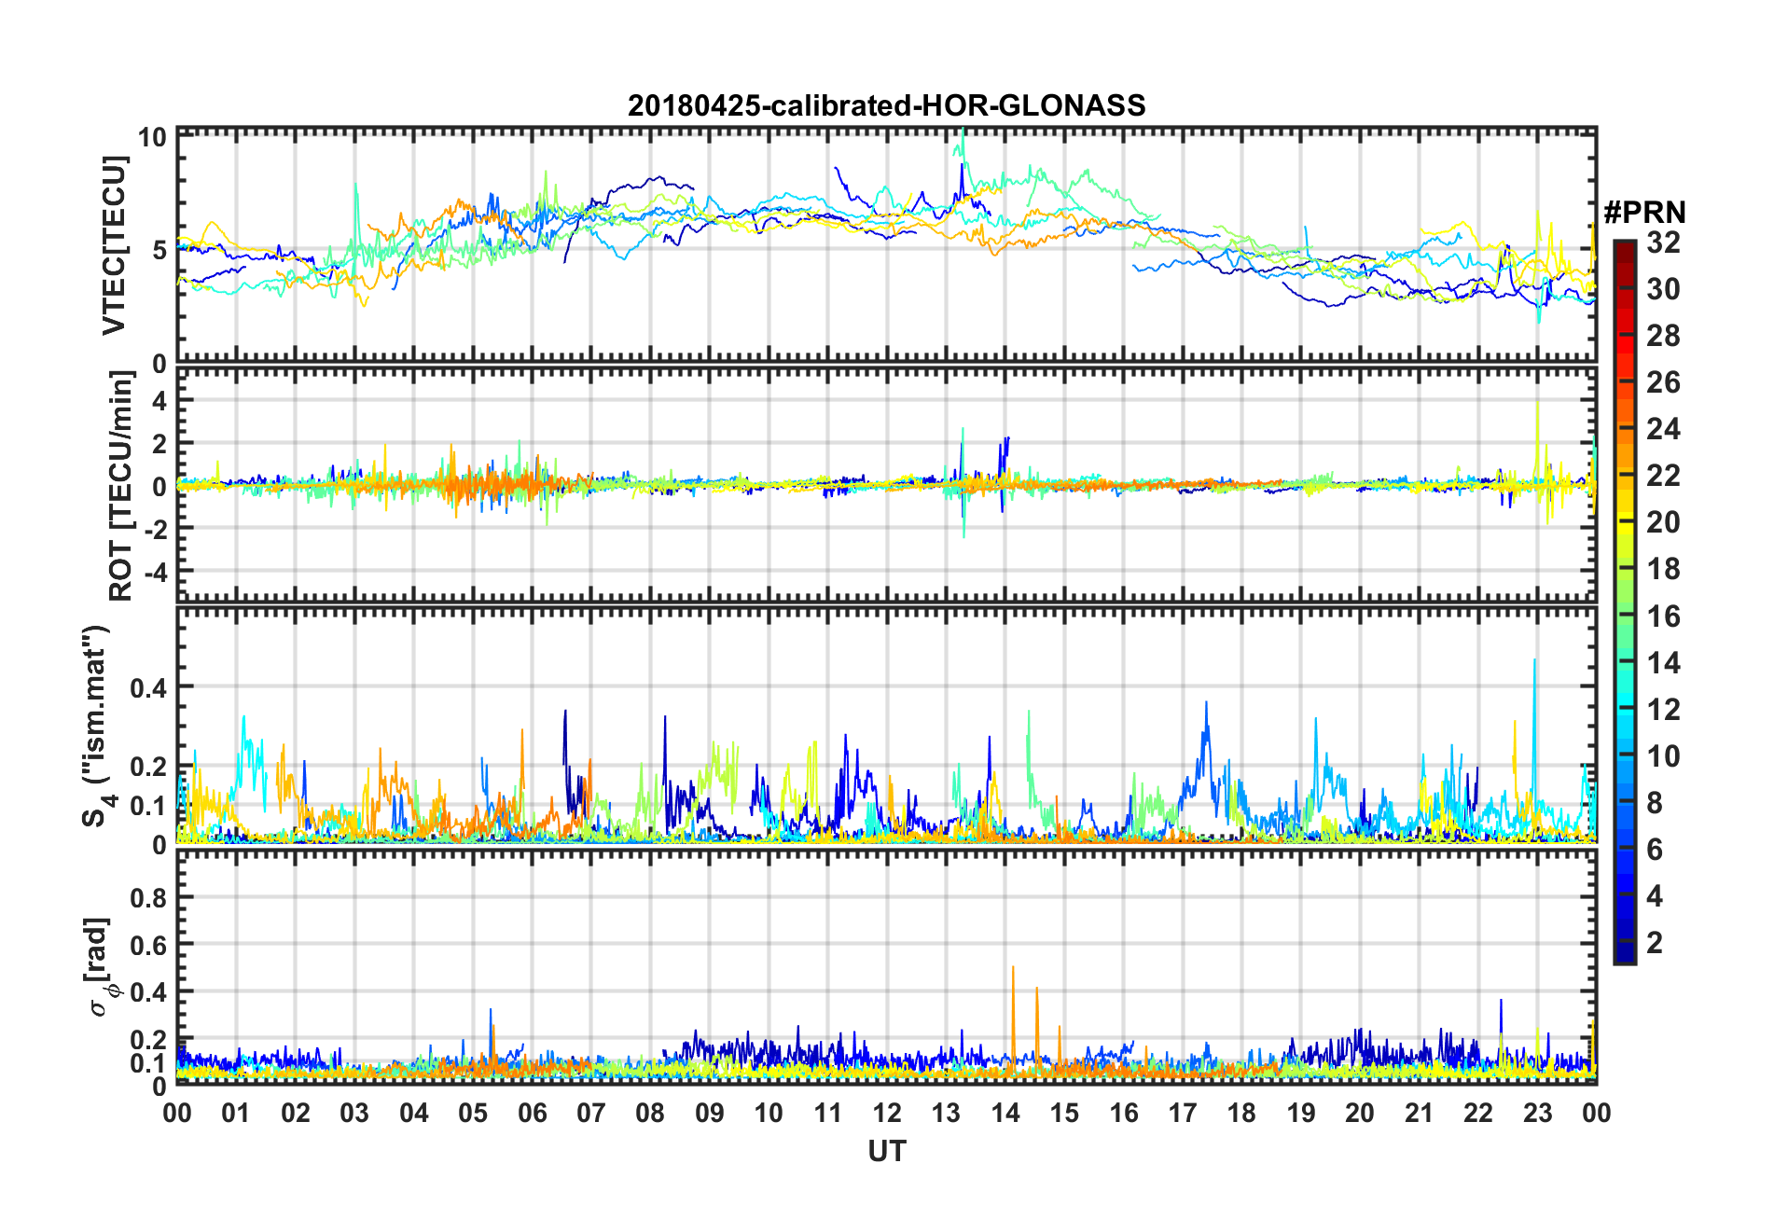Image resolution: width=1774 pixels, height=1205 pixels.
Task: Click PRN colorbar tick label 4
Action: pyautogui.click(x=1655, y=896)
